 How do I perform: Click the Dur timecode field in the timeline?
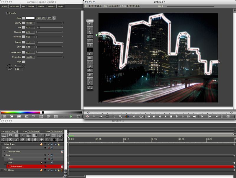pos(11,131)
